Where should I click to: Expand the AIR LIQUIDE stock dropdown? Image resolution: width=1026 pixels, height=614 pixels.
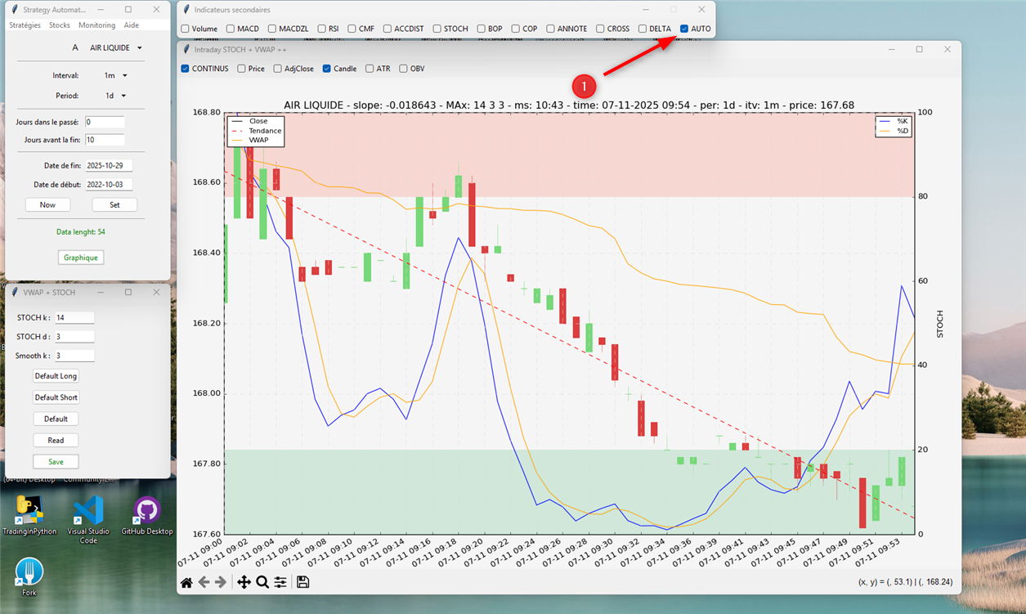[x=115, y=48]
